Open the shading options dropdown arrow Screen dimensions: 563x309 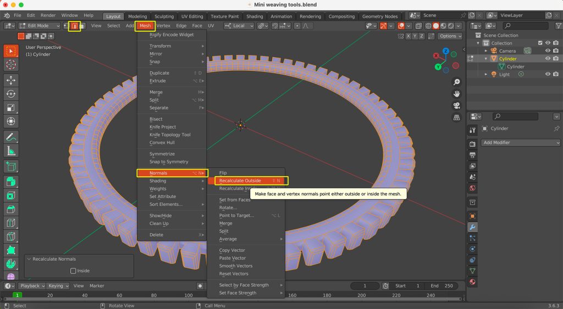click(x=459, y=26)
